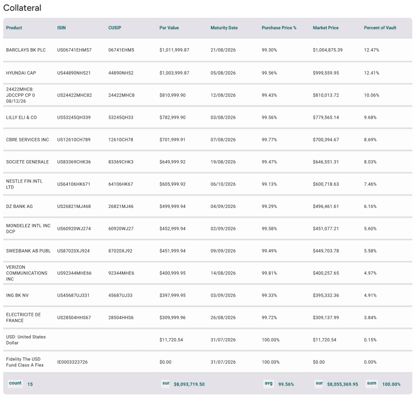This screenshot has height=398, width=418.
Task: Select purchase price 99.30%
Action: coord(269,50)
